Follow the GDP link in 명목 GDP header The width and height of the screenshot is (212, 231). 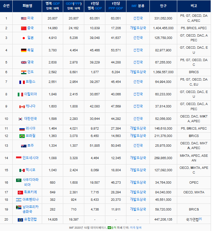click(x=56, y=4)
